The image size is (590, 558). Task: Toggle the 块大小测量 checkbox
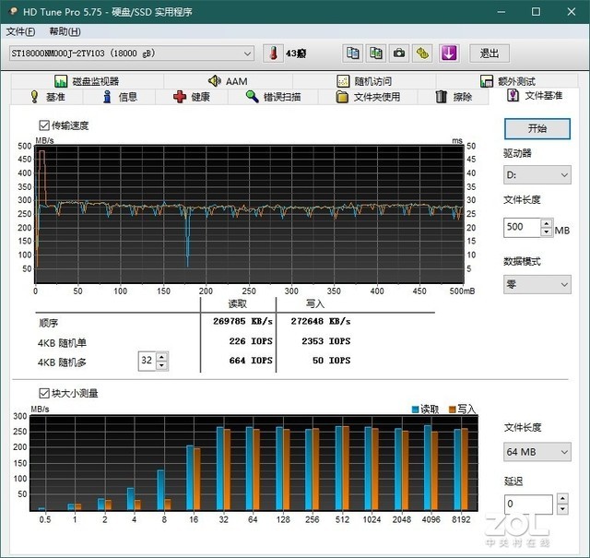click(44, 393)
